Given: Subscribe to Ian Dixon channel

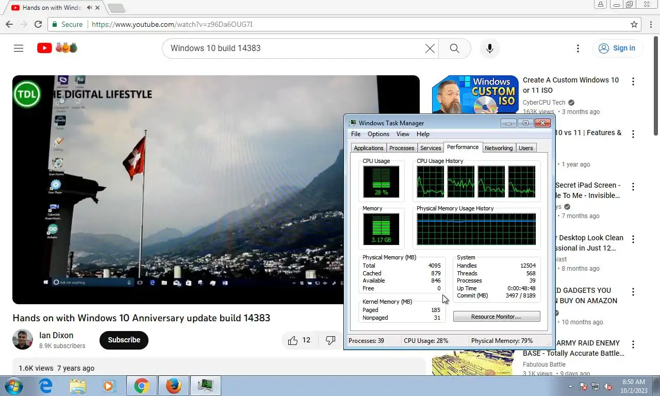Looking at the screenshot, I should [x=124, y=340].
